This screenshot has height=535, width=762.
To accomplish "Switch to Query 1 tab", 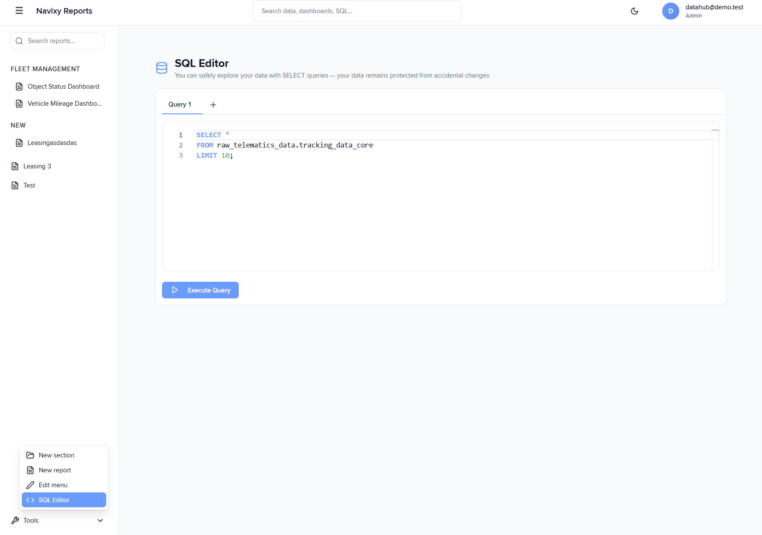I will [x=180, y=104].
